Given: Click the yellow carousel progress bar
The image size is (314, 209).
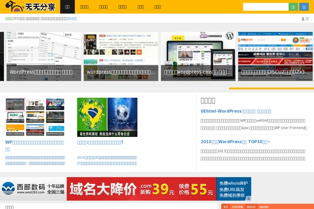Looking at the screenshot, I should click(271, 88).
